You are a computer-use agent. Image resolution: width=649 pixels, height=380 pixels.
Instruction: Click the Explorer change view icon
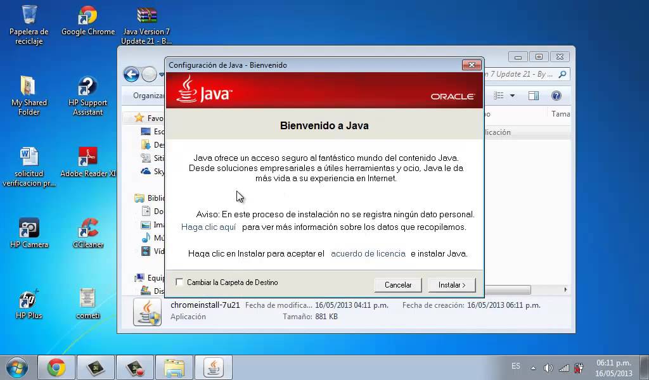click(x=499, y=96)
